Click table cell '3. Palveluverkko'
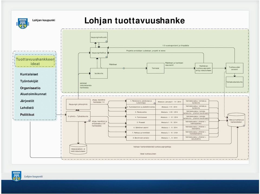 click(141, 112)
